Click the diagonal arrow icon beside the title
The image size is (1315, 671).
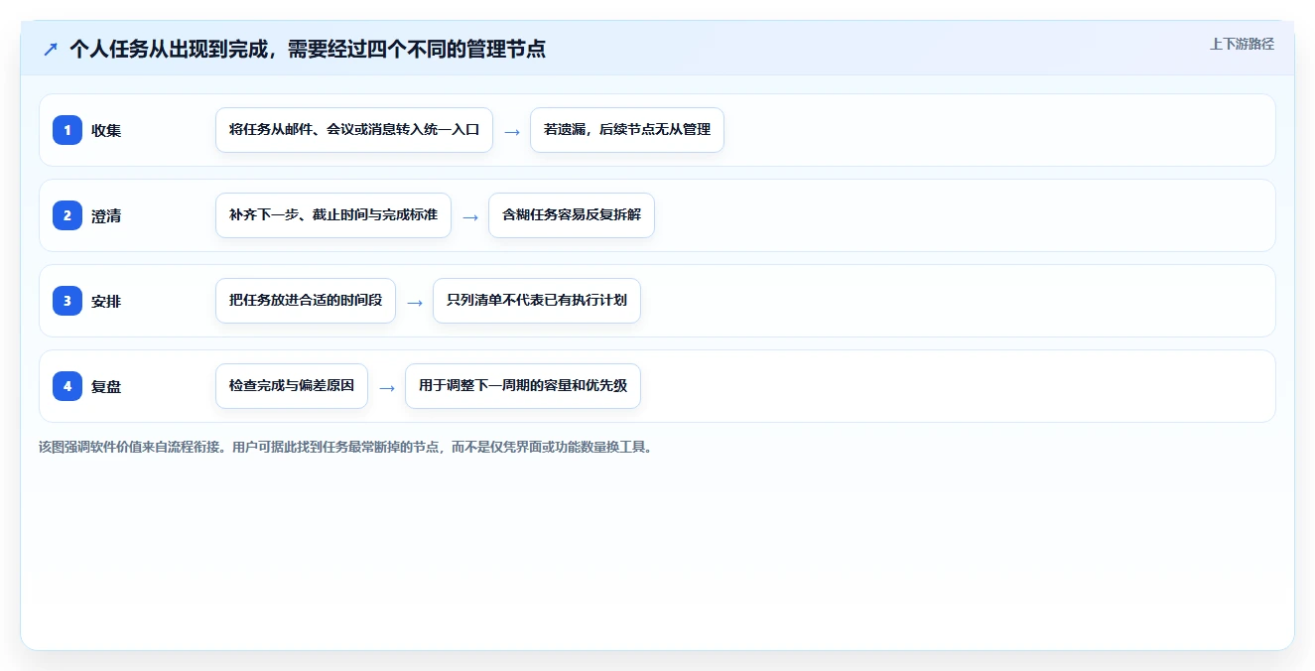click(x=51, y=49)
